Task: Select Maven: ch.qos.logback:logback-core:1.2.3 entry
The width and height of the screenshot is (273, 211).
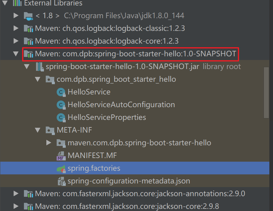Action: 107,41
